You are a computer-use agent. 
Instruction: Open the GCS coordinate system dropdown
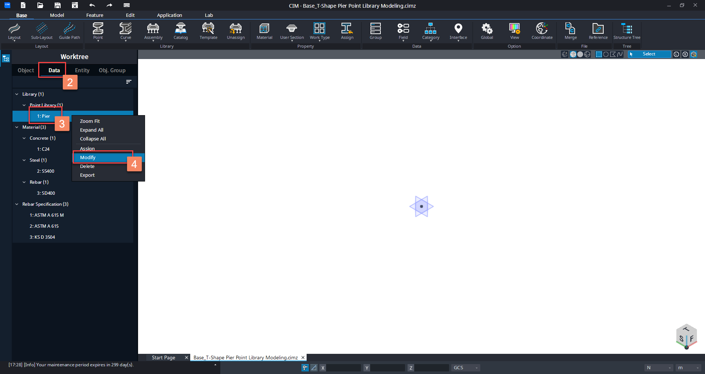click(x=466, y=368)
